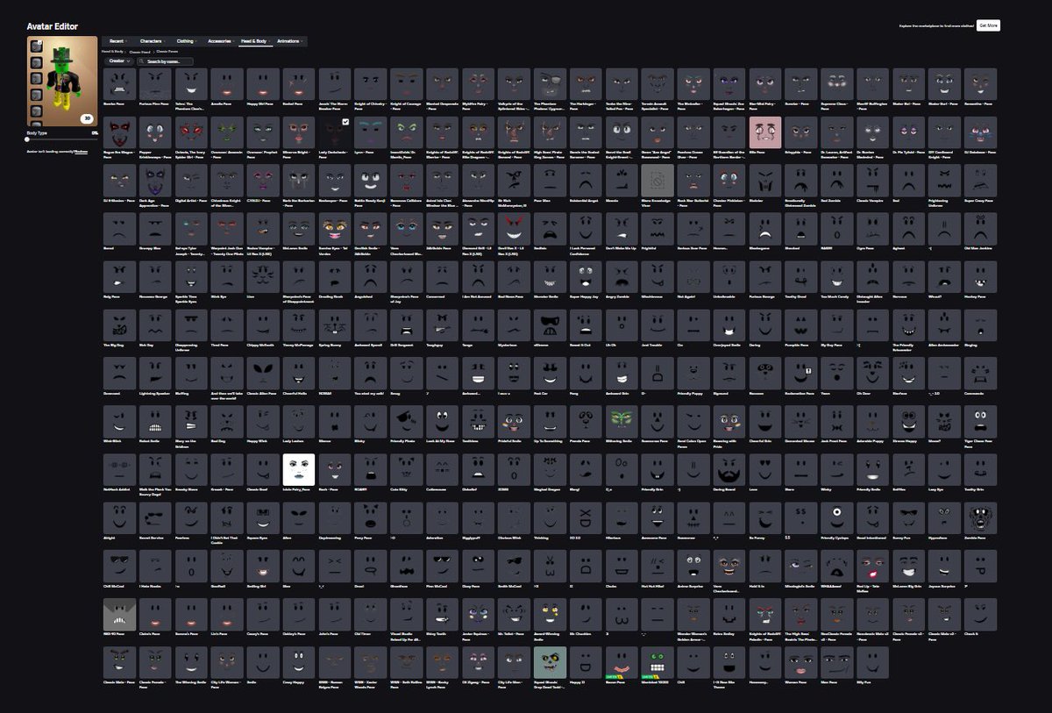Equip the Happy Girl Face
This screenshot has height=713, width=1052.
click(x=262, y=84)
